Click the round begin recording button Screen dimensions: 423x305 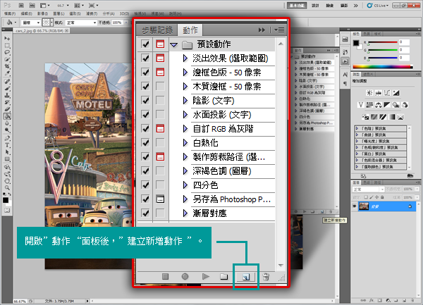click(185, 276)
